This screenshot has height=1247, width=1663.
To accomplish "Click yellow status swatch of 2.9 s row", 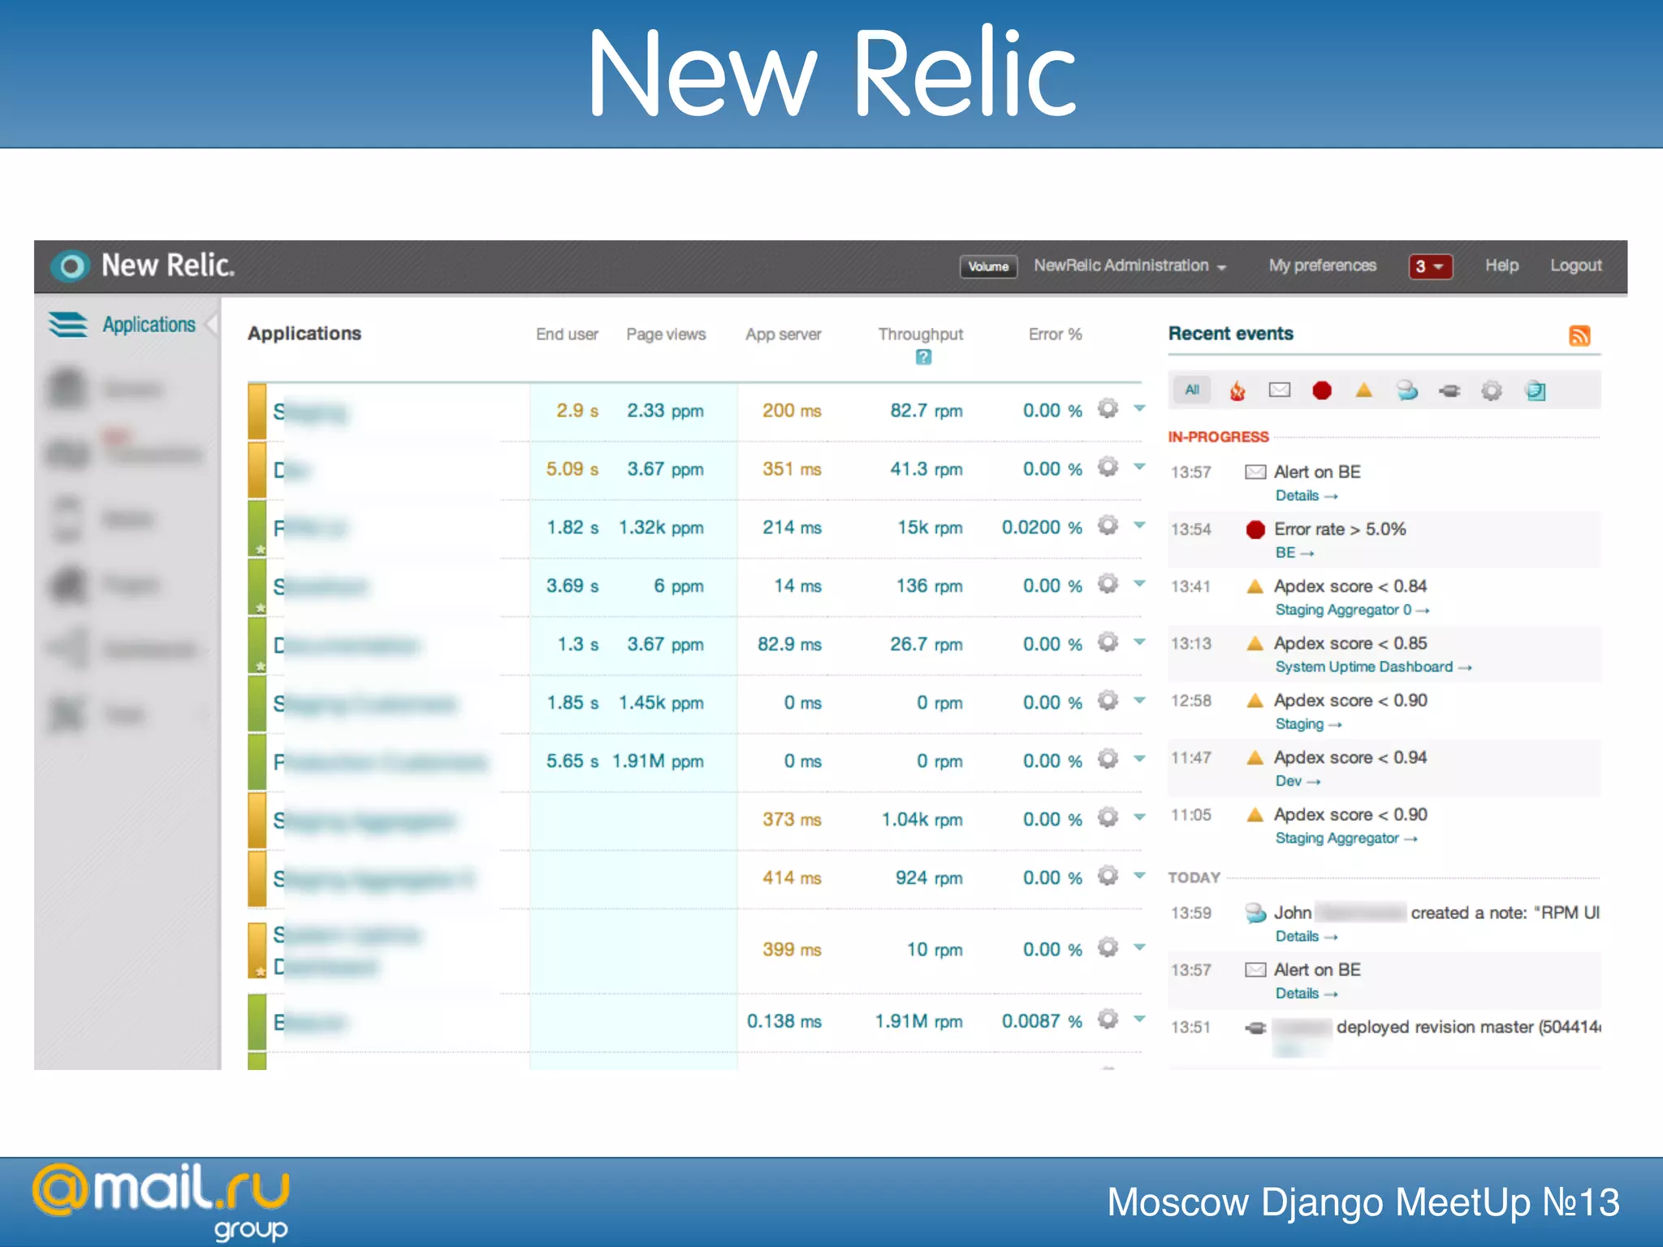I will tap(257, 412).
